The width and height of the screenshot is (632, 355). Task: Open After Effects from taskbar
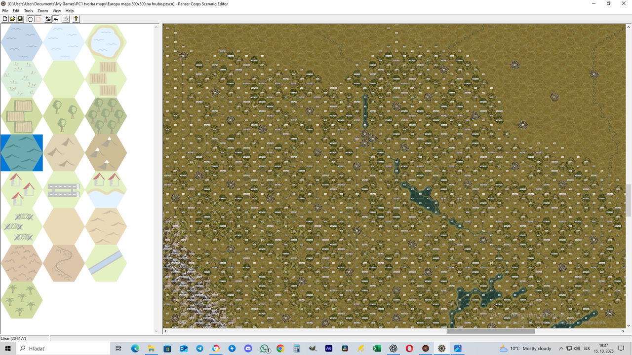329,349
